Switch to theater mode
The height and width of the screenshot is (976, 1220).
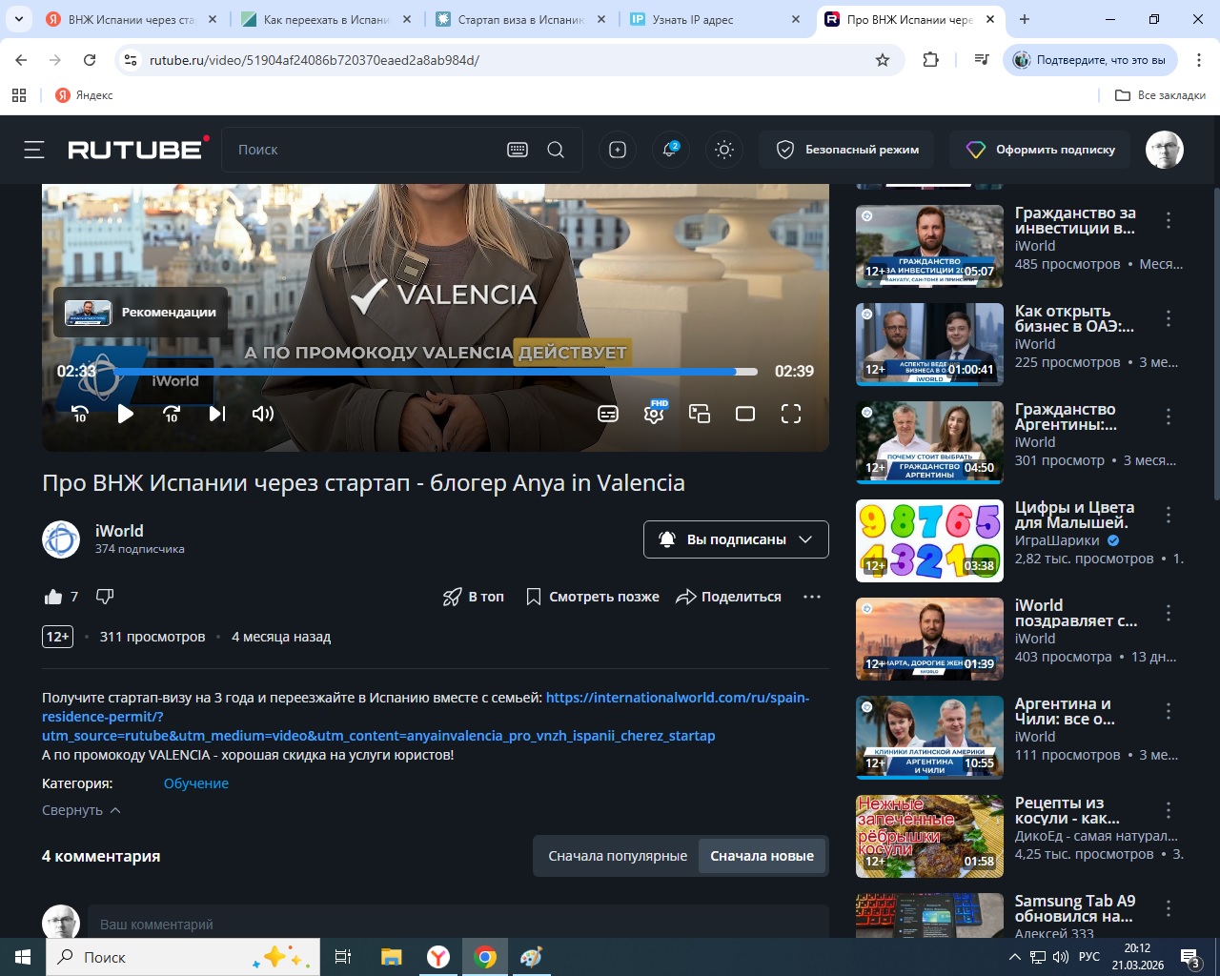click(x=745, y=414)
